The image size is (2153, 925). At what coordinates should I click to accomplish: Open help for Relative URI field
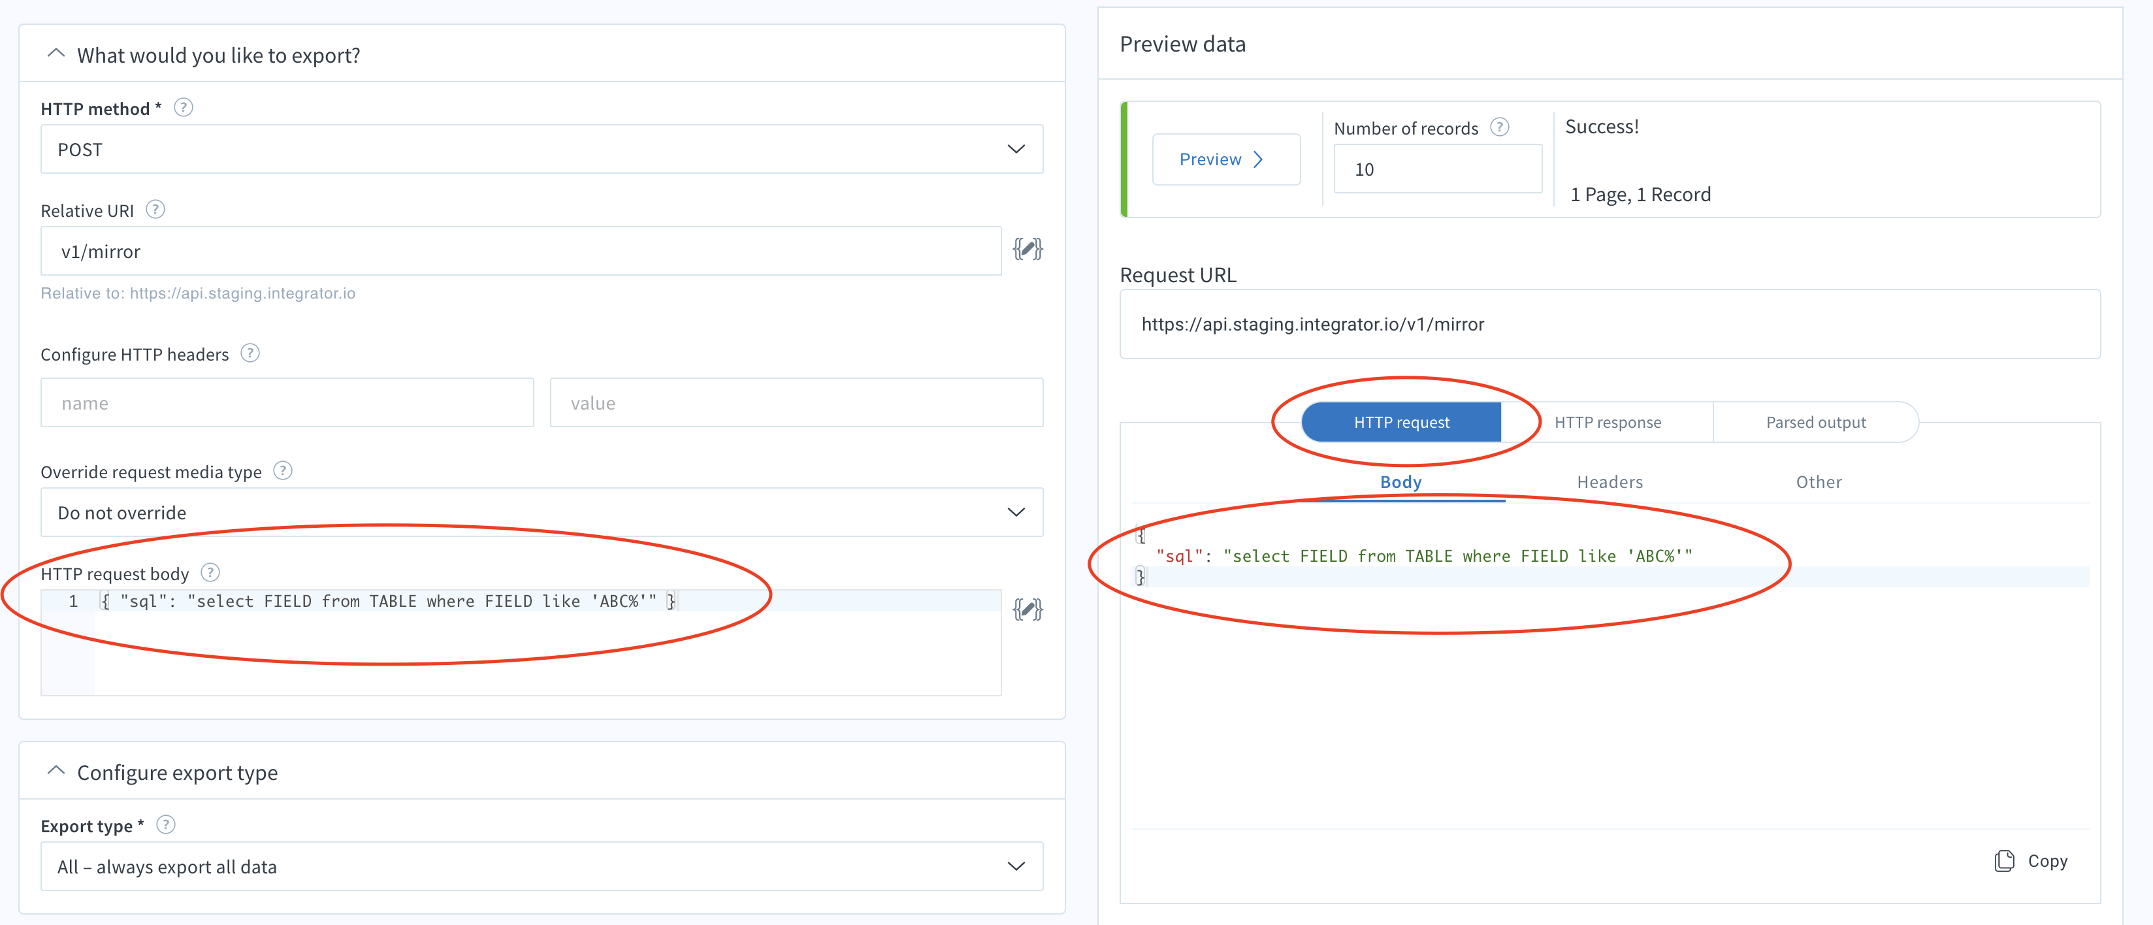155,209
